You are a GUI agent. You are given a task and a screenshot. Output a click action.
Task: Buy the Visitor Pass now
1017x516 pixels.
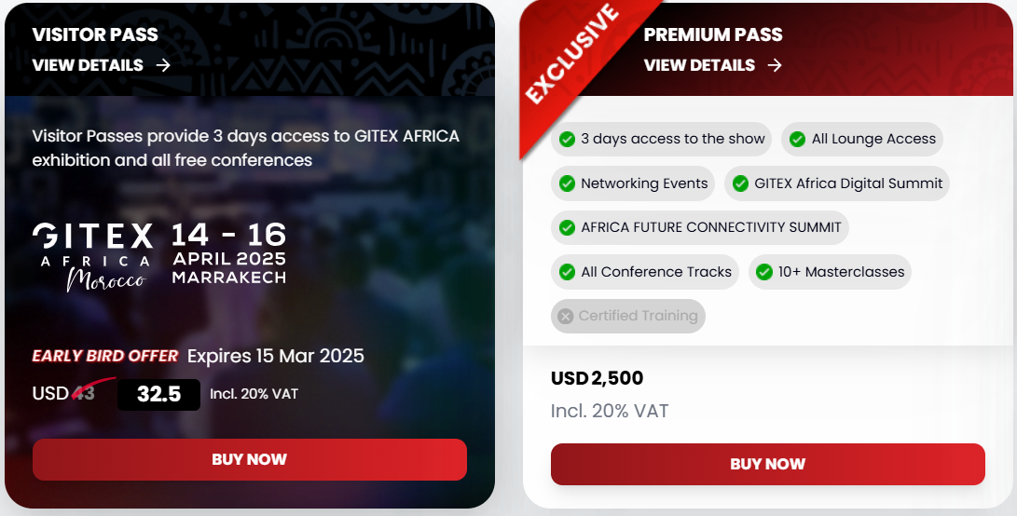[x=250, y=459]
